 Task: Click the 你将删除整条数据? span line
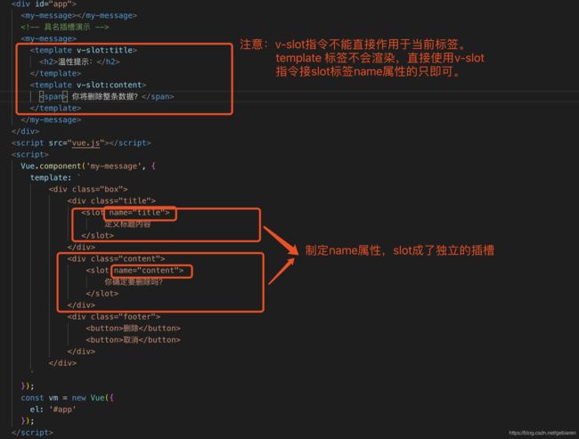107,97
